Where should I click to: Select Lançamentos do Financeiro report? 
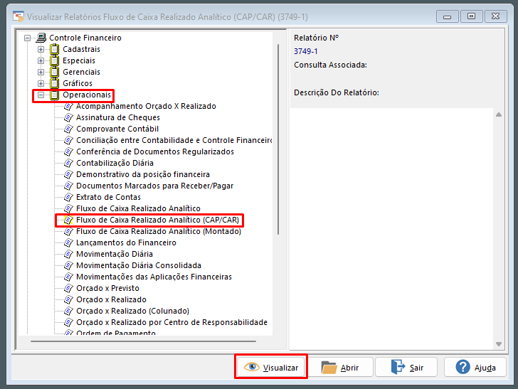[126, 243]
